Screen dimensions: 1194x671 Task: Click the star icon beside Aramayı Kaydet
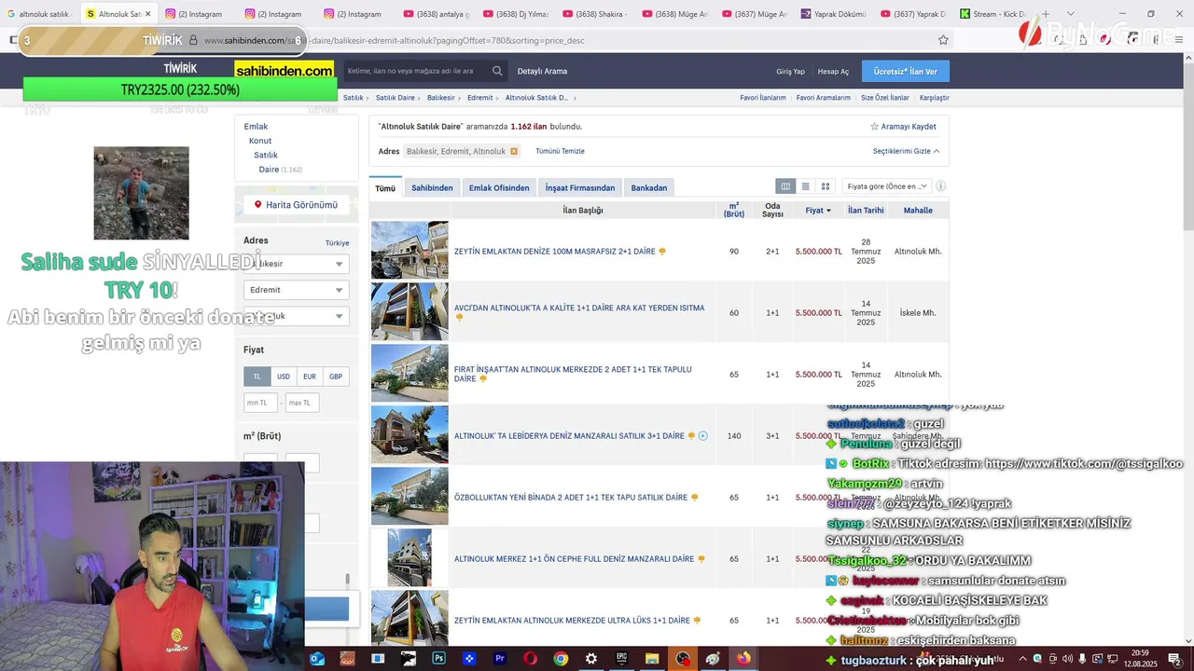(x=874, y=127)
